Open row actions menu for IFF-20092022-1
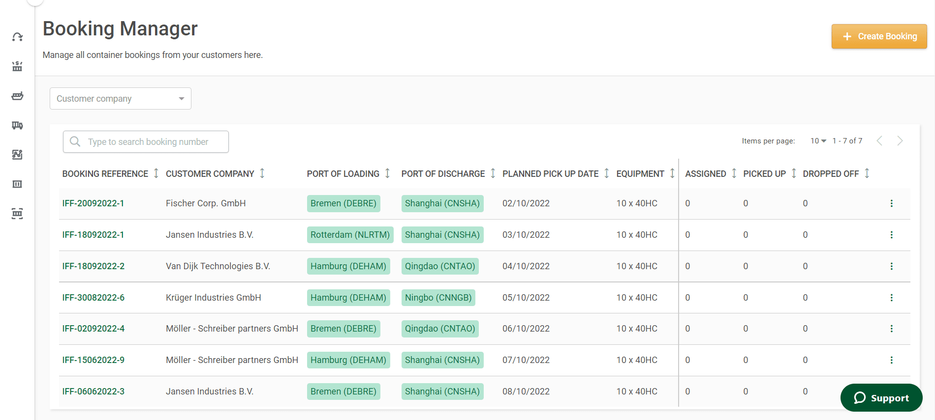935x420 pixels. tap(891, 203)
